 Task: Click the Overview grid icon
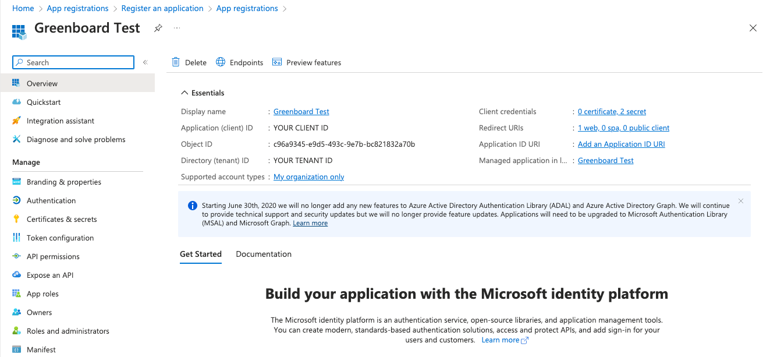(16, 83)
